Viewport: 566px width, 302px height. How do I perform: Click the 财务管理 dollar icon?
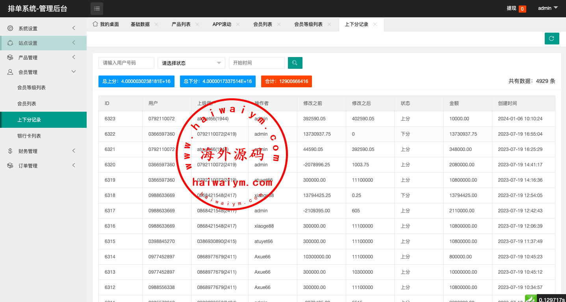point(10,151)
